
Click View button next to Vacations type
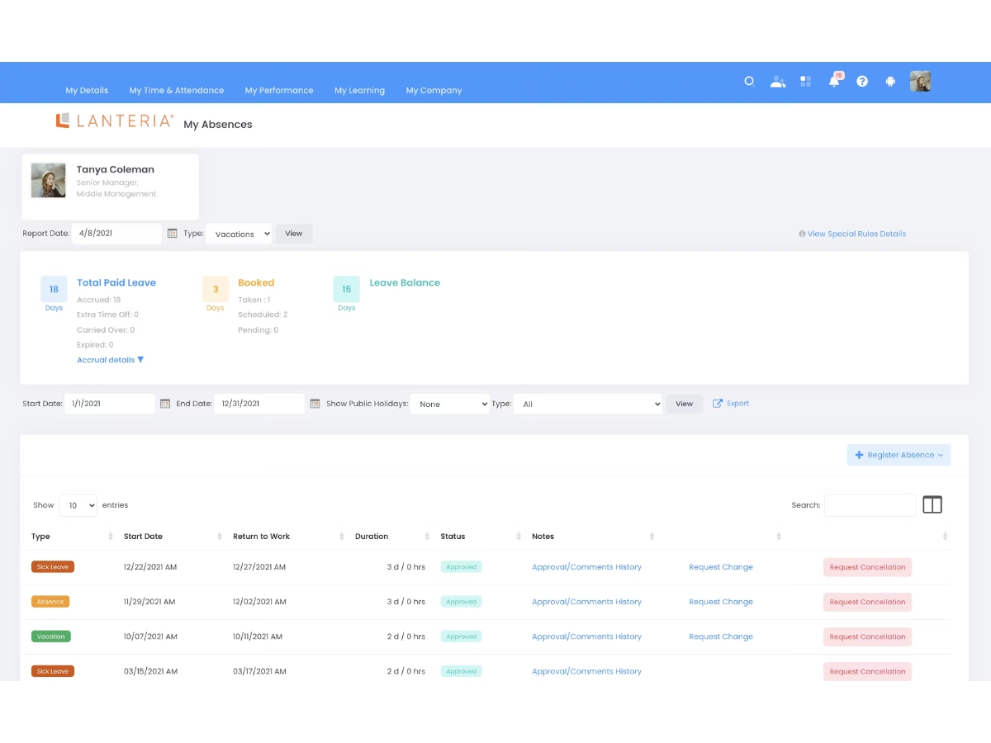[294, 234]
